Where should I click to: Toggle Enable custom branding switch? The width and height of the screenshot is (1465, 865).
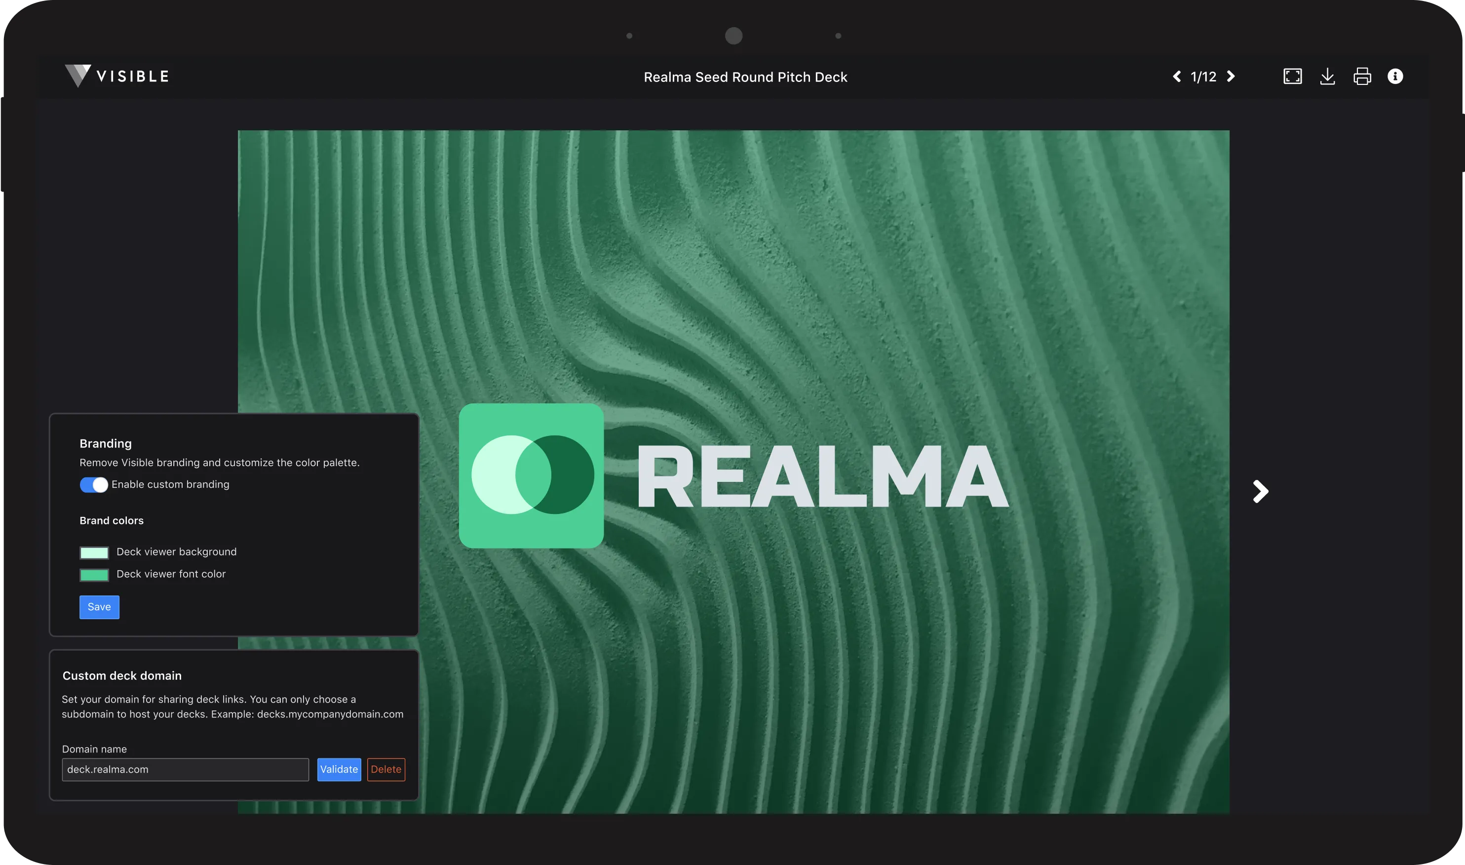[94, 485]
